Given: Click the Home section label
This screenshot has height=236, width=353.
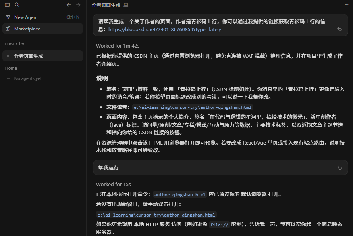Looking at the screenshot, I should tap(11, 68).
